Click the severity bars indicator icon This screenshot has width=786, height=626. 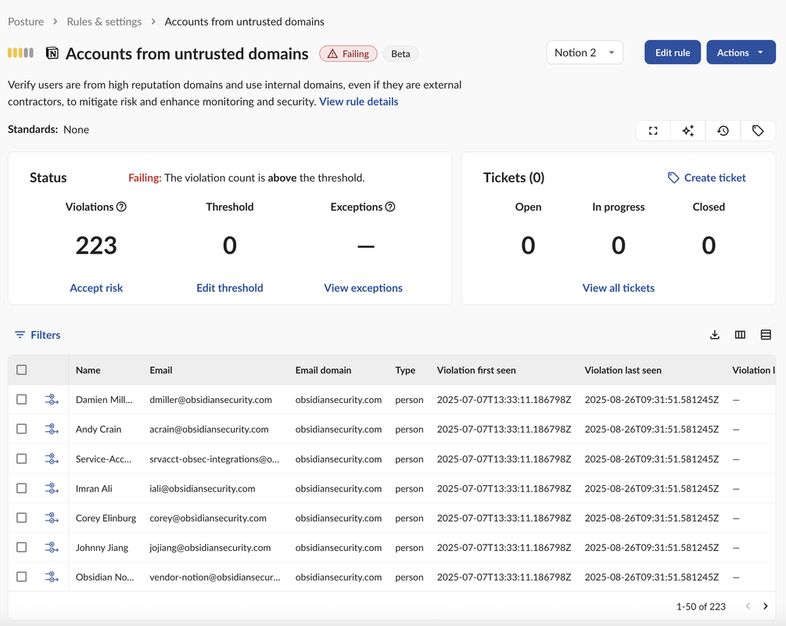(20, 52)
